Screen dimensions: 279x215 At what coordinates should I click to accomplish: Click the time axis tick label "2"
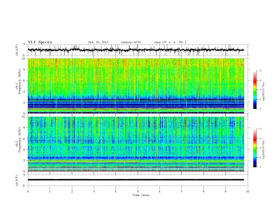tap(72, 191)
